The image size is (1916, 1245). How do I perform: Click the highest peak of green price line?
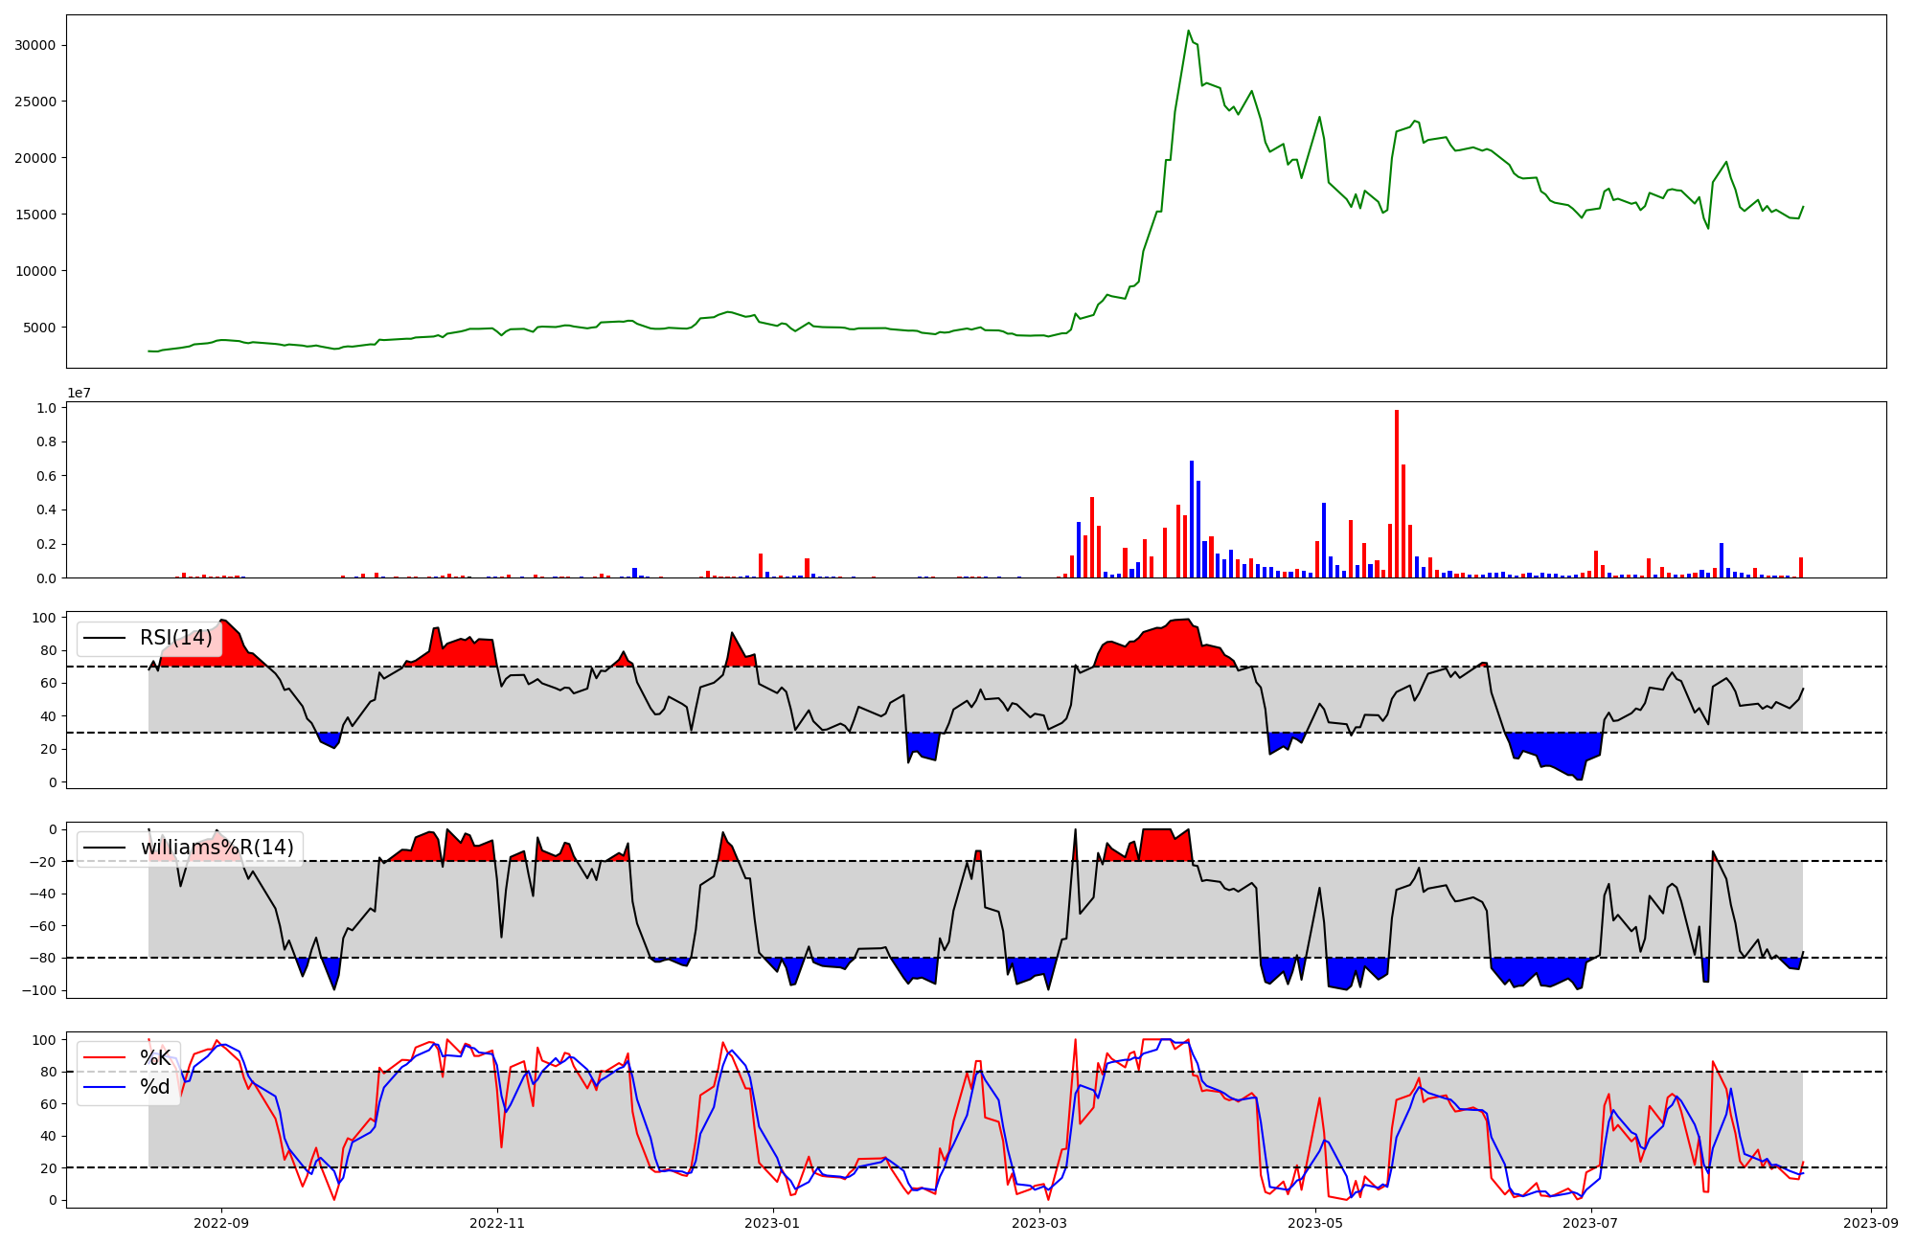1189,31
